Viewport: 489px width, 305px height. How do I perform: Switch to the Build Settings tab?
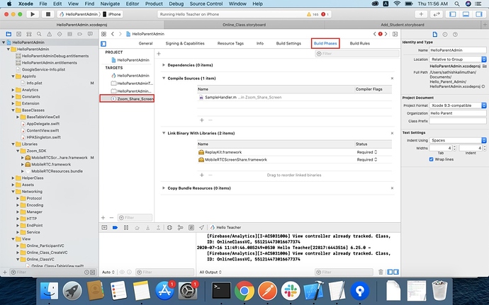[x=288, y=43]
